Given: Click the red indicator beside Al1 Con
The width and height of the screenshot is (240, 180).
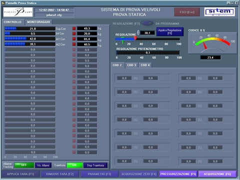Looking at the screenshot, I should point(74,39).
